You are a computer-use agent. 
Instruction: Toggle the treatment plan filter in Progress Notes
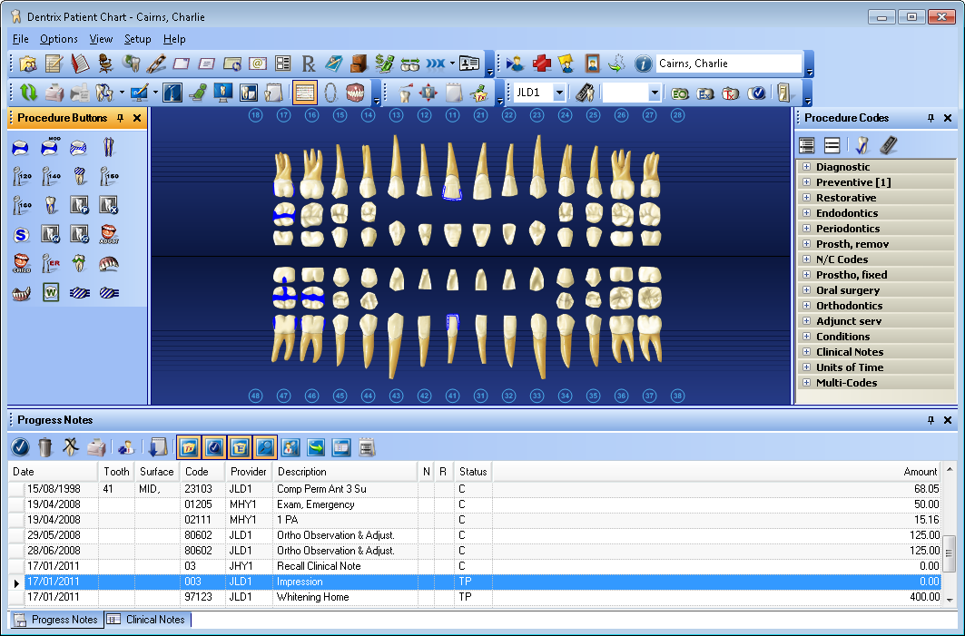pos(189,446)
